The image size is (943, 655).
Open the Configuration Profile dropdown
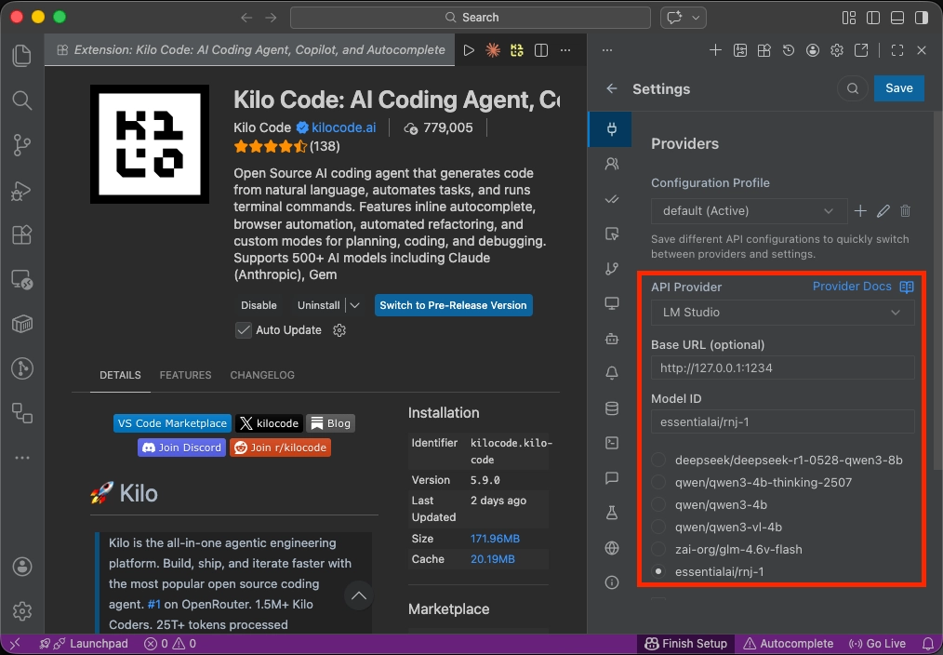(749, 211)
